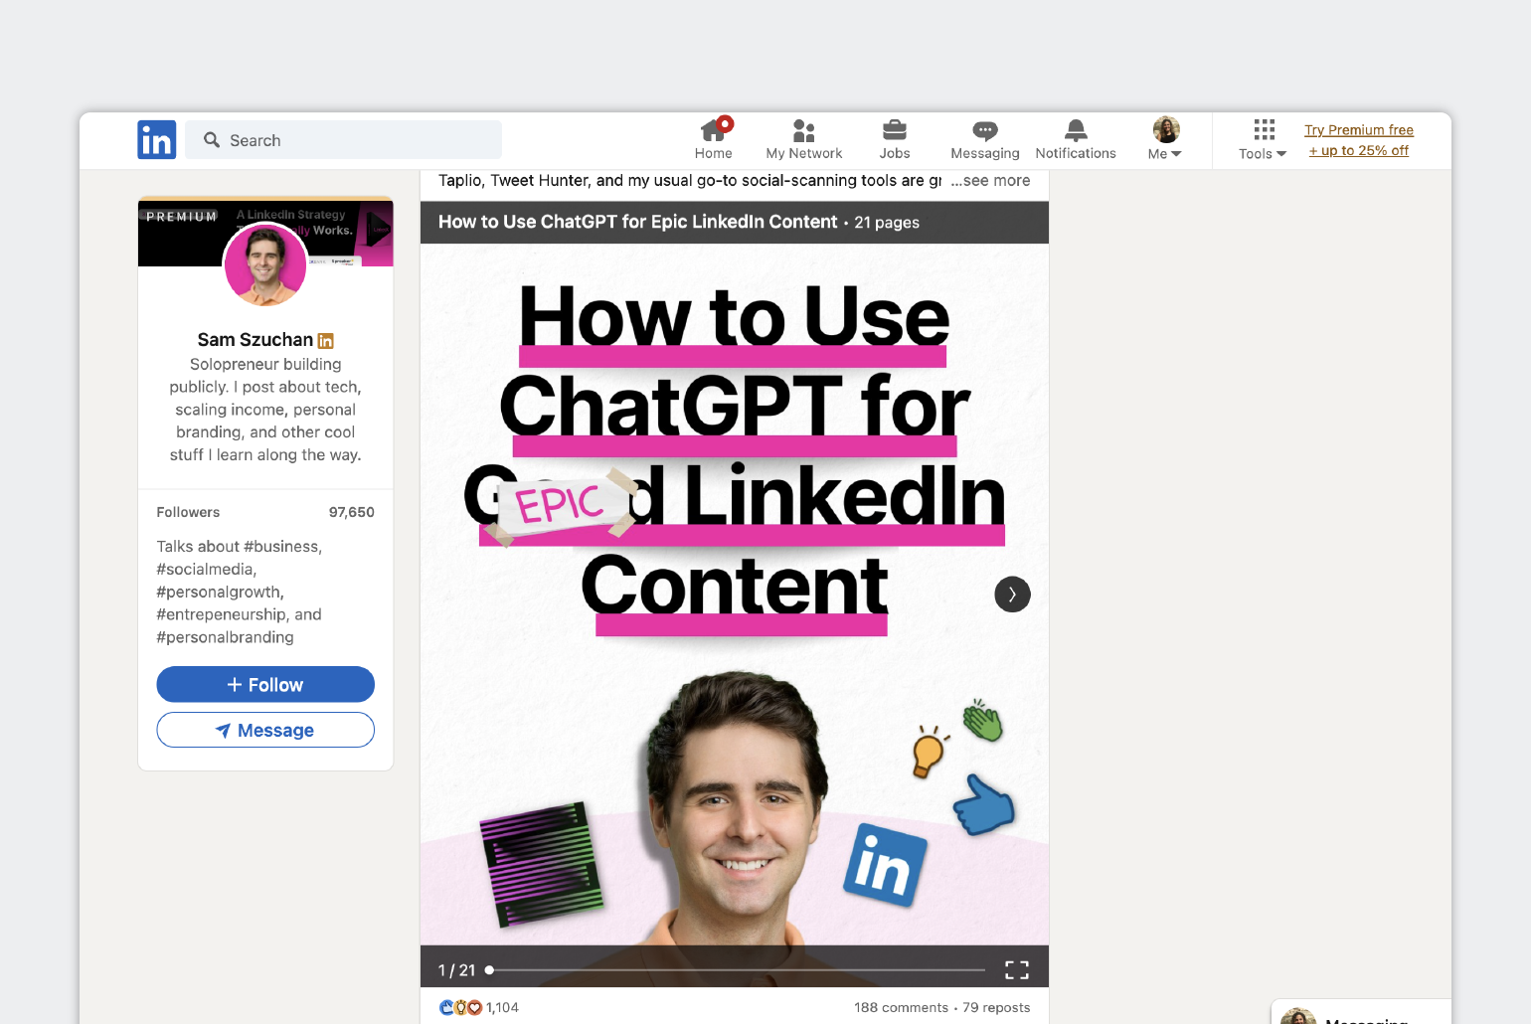Go to next carousel page arrow
This screenshot has width=1531, height=1024.
(x=1012, y=595)
